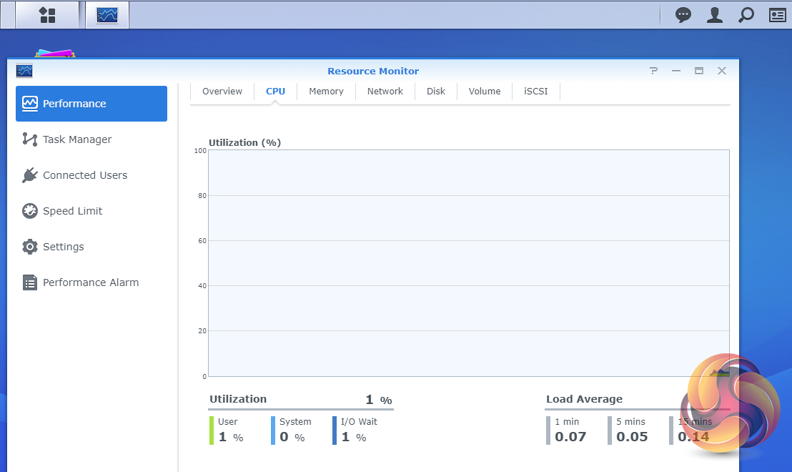Click the Resource Monitor help question mark

pos(653,71)
